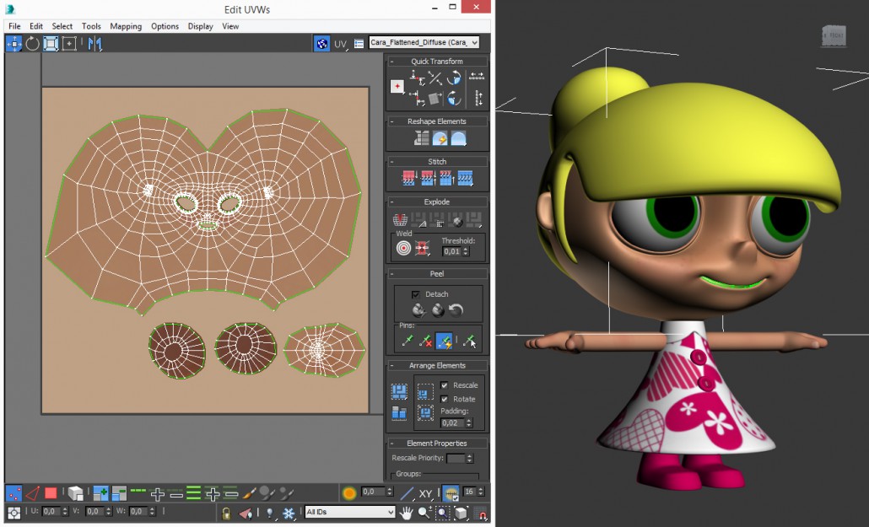Click the Pack Normalize icon in Arrange Elements
Image resolution: width=869 pixels, height=527 pixels.
pos(426,412)
